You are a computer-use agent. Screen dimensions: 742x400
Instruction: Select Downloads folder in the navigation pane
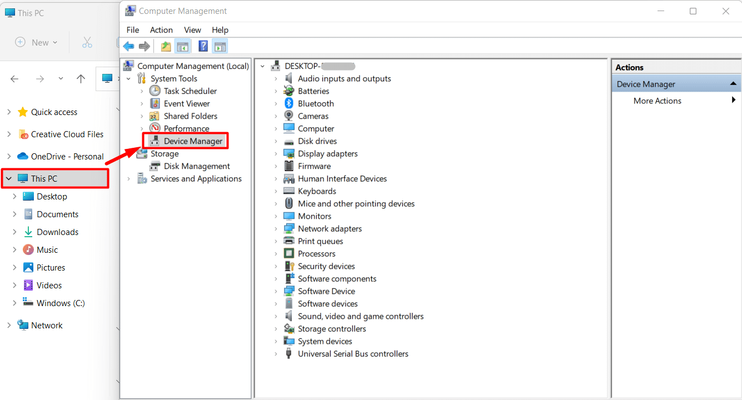[57, 232]
